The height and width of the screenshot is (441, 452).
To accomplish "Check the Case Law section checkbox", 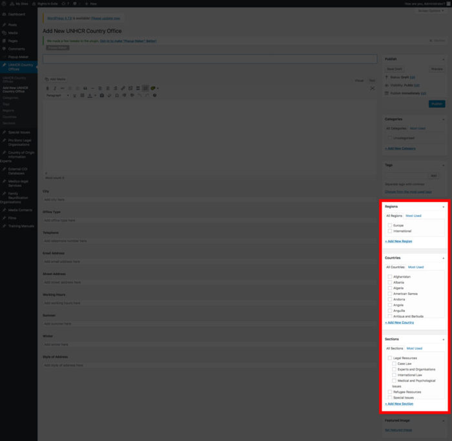I will tap(394, 364).
